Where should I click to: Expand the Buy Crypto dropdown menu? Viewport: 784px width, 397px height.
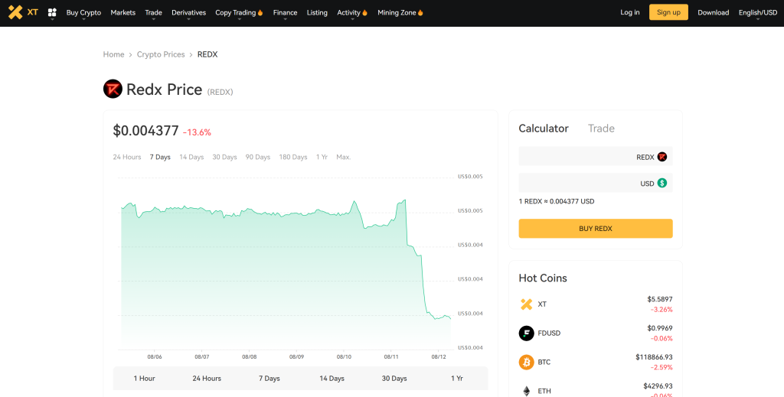(x=83, y=13)
